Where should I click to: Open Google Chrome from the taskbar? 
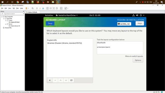[x=18, y=2]
